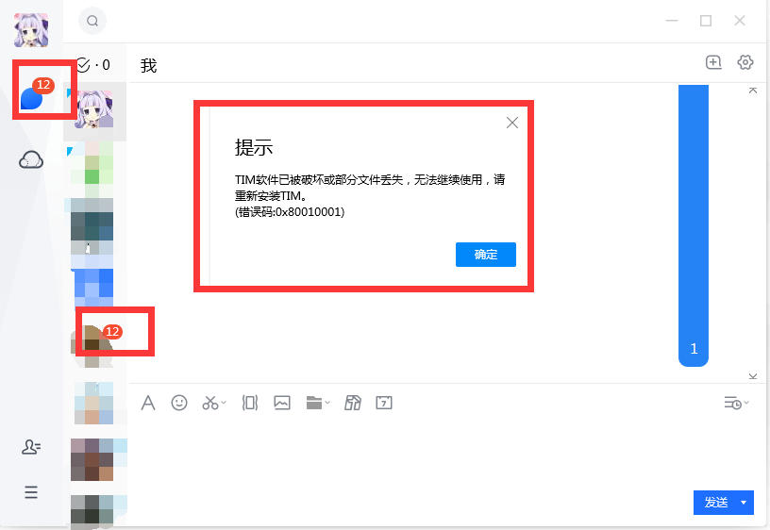
Task: Open own profile avatar in sidebar
Action: click(31, 30)
